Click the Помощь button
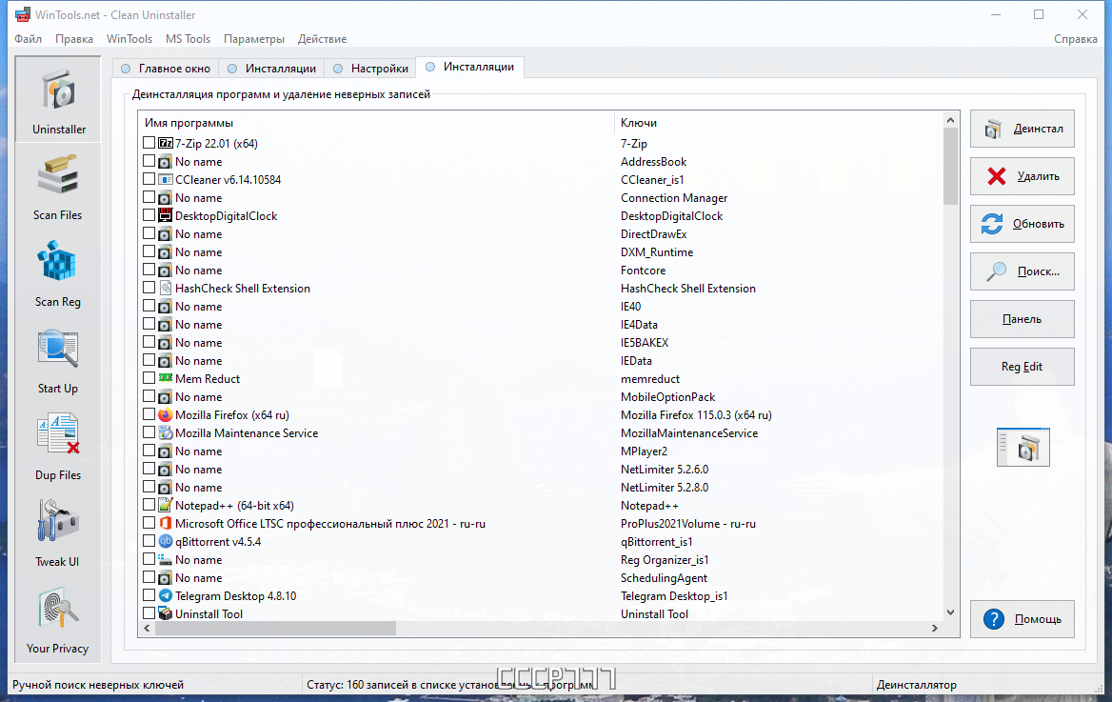The height and width of the screenshot is (702, 1112). [x=1022, y=619]
